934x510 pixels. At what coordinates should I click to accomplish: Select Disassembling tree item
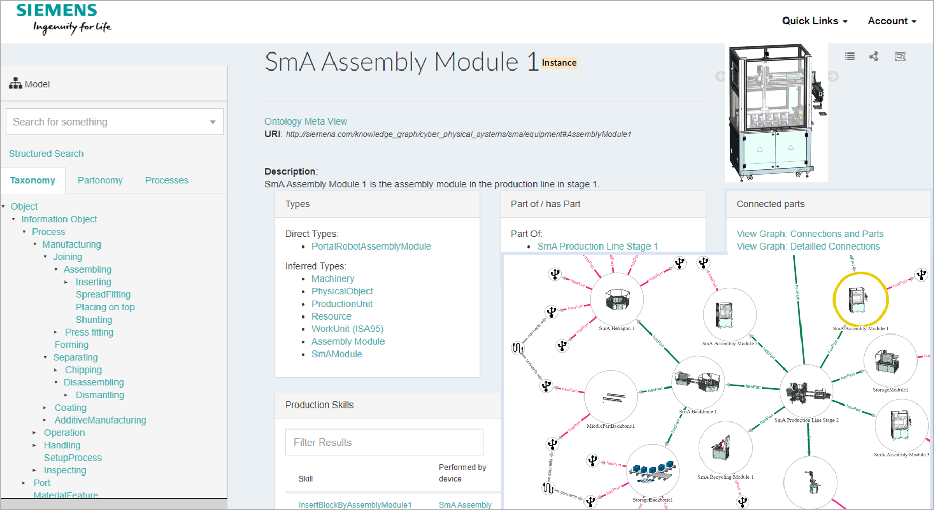[94, 382]
